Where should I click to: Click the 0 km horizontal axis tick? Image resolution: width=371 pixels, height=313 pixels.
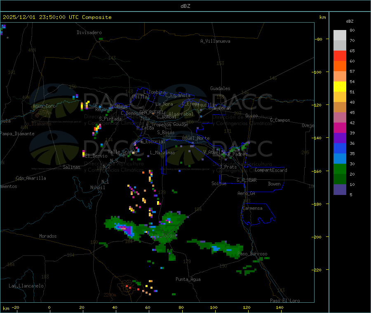tap(49, 307)
